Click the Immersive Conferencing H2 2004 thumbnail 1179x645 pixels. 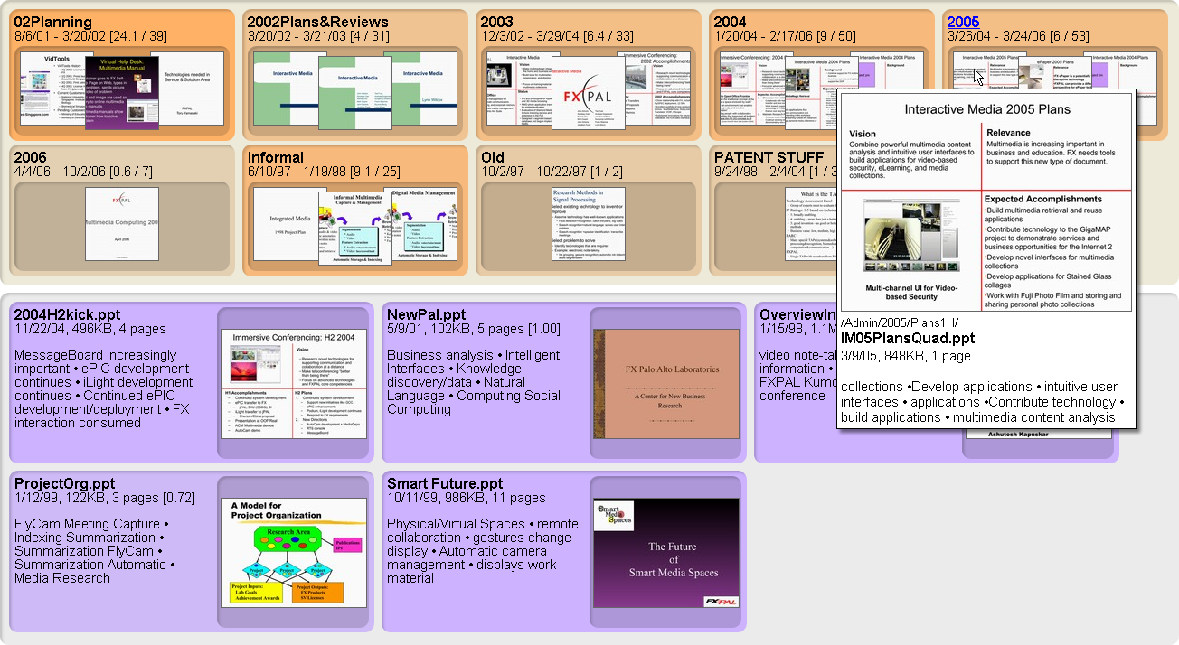click(294, 385)
